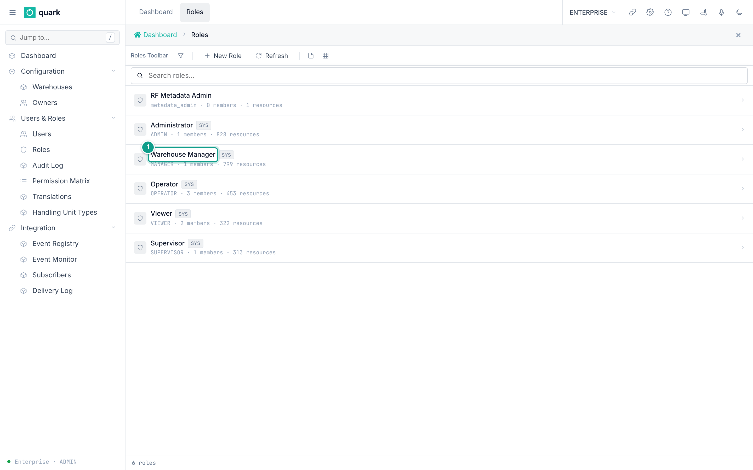Click the monitor display icon
Screen dimensions: 753x470
686,13
